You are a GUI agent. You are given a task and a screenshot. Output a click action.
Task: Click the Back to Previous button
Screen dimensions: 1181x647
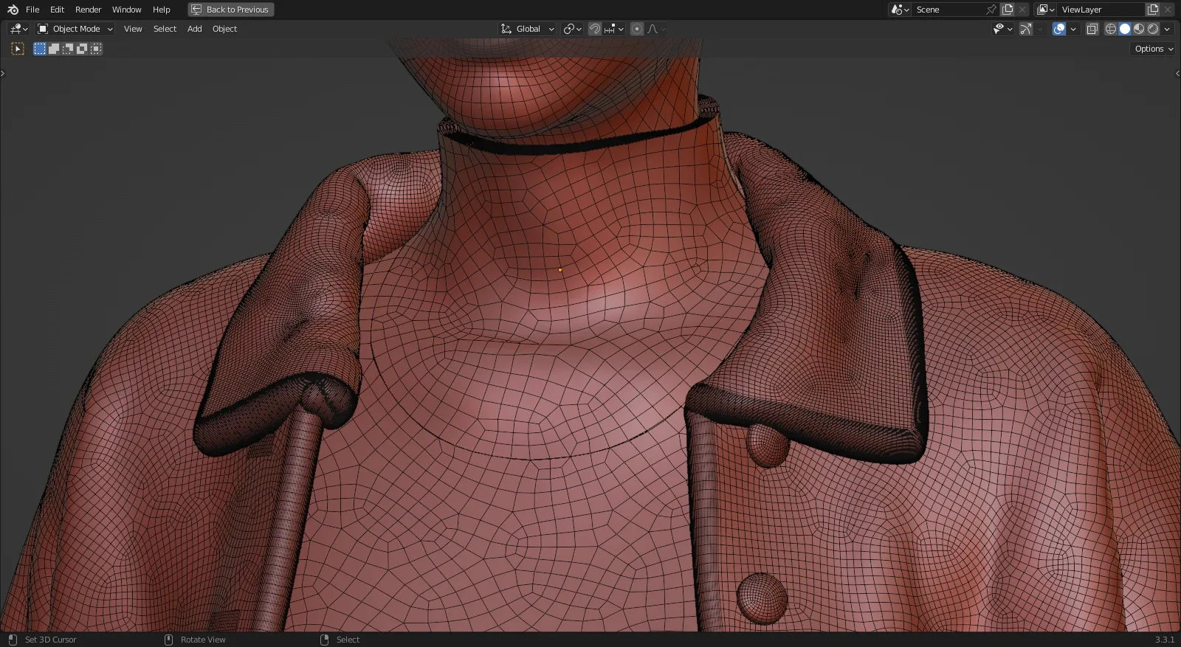click(x=230, y=10)
